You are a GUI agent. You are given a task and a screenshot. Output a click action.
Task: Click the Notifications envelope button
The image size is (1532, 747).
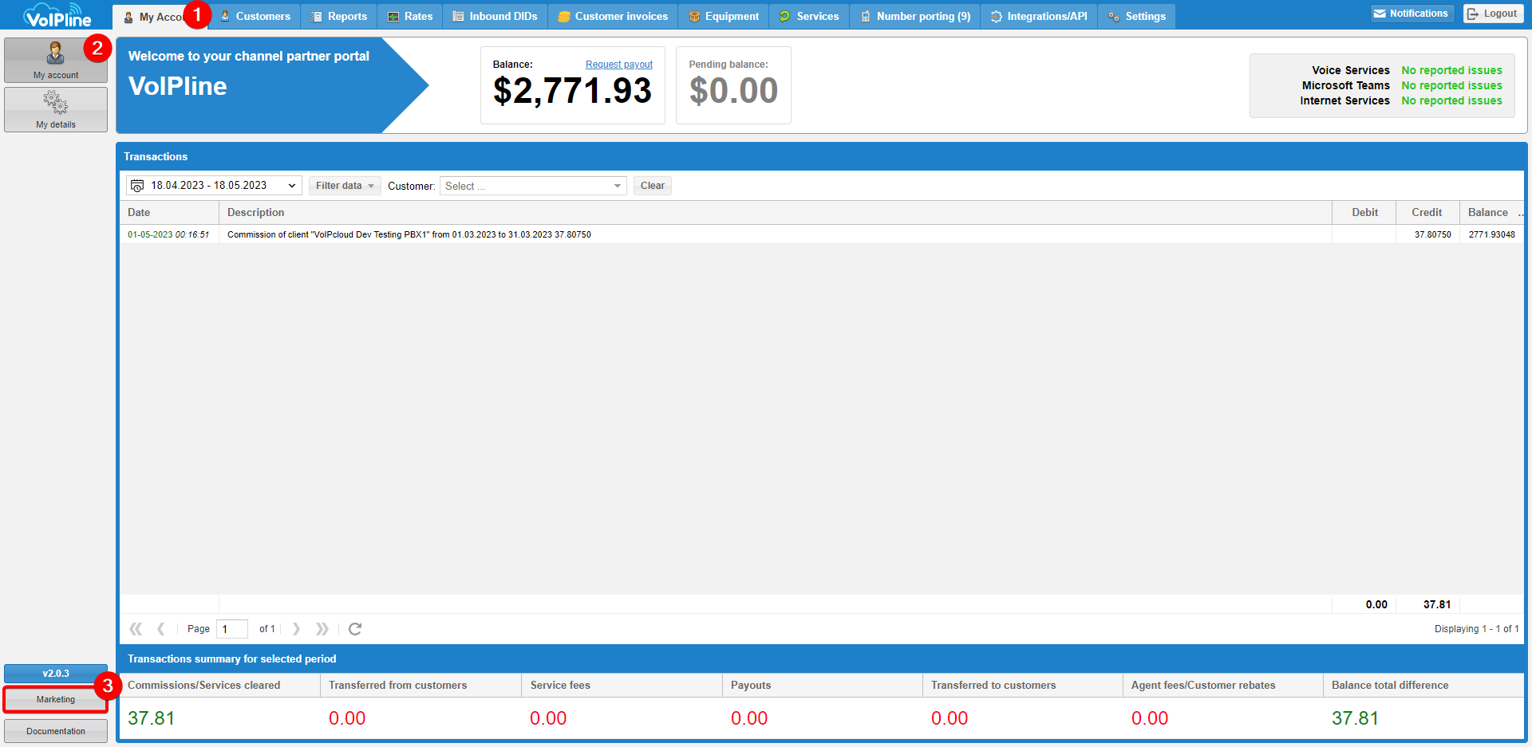click(x=1412, y=14)
